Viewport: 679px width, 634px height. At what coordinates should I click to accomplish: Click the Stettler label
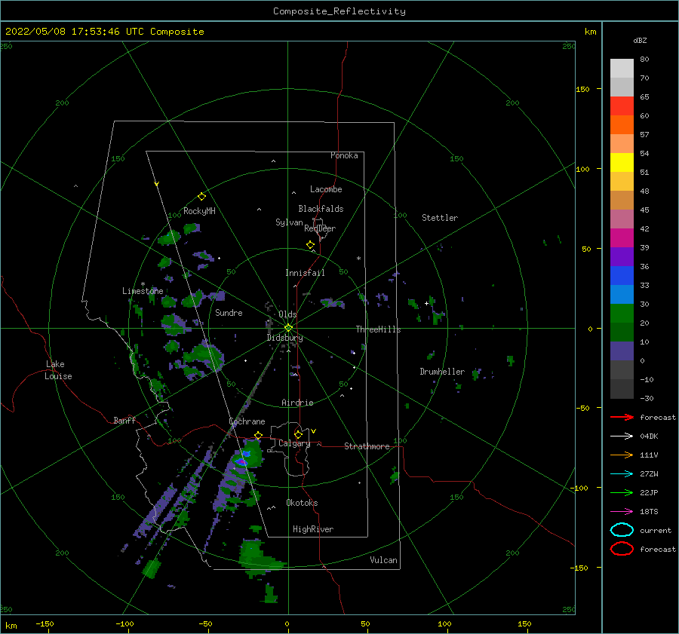tap(440, 218)
